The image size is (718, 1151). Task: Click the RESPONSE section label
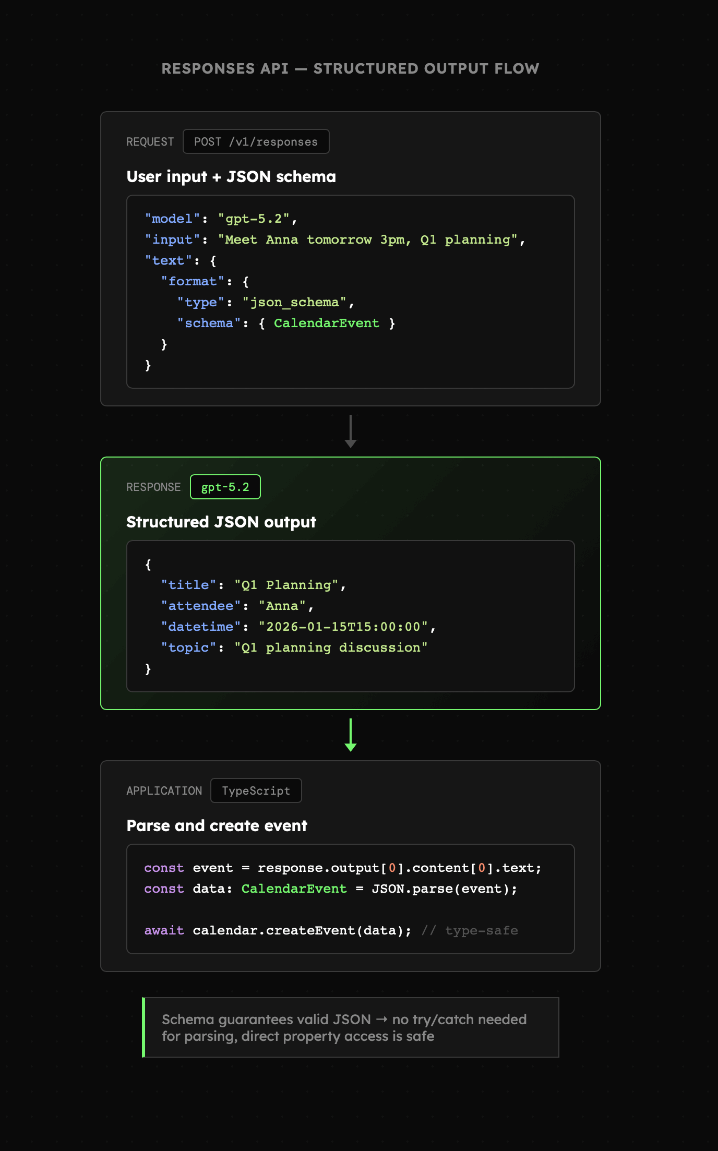153,487
